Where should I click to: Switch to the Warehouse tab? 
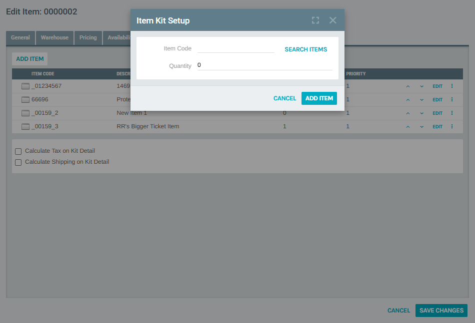coord(54,37)
